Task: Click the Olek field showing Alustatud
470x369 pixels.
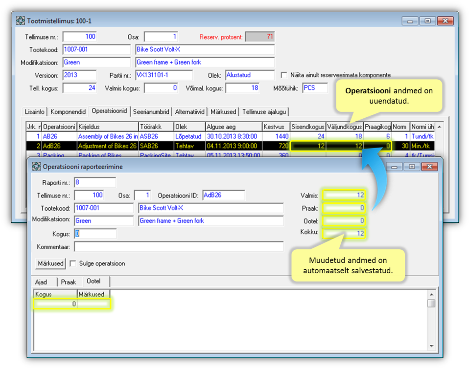Action: coord(250,75)
